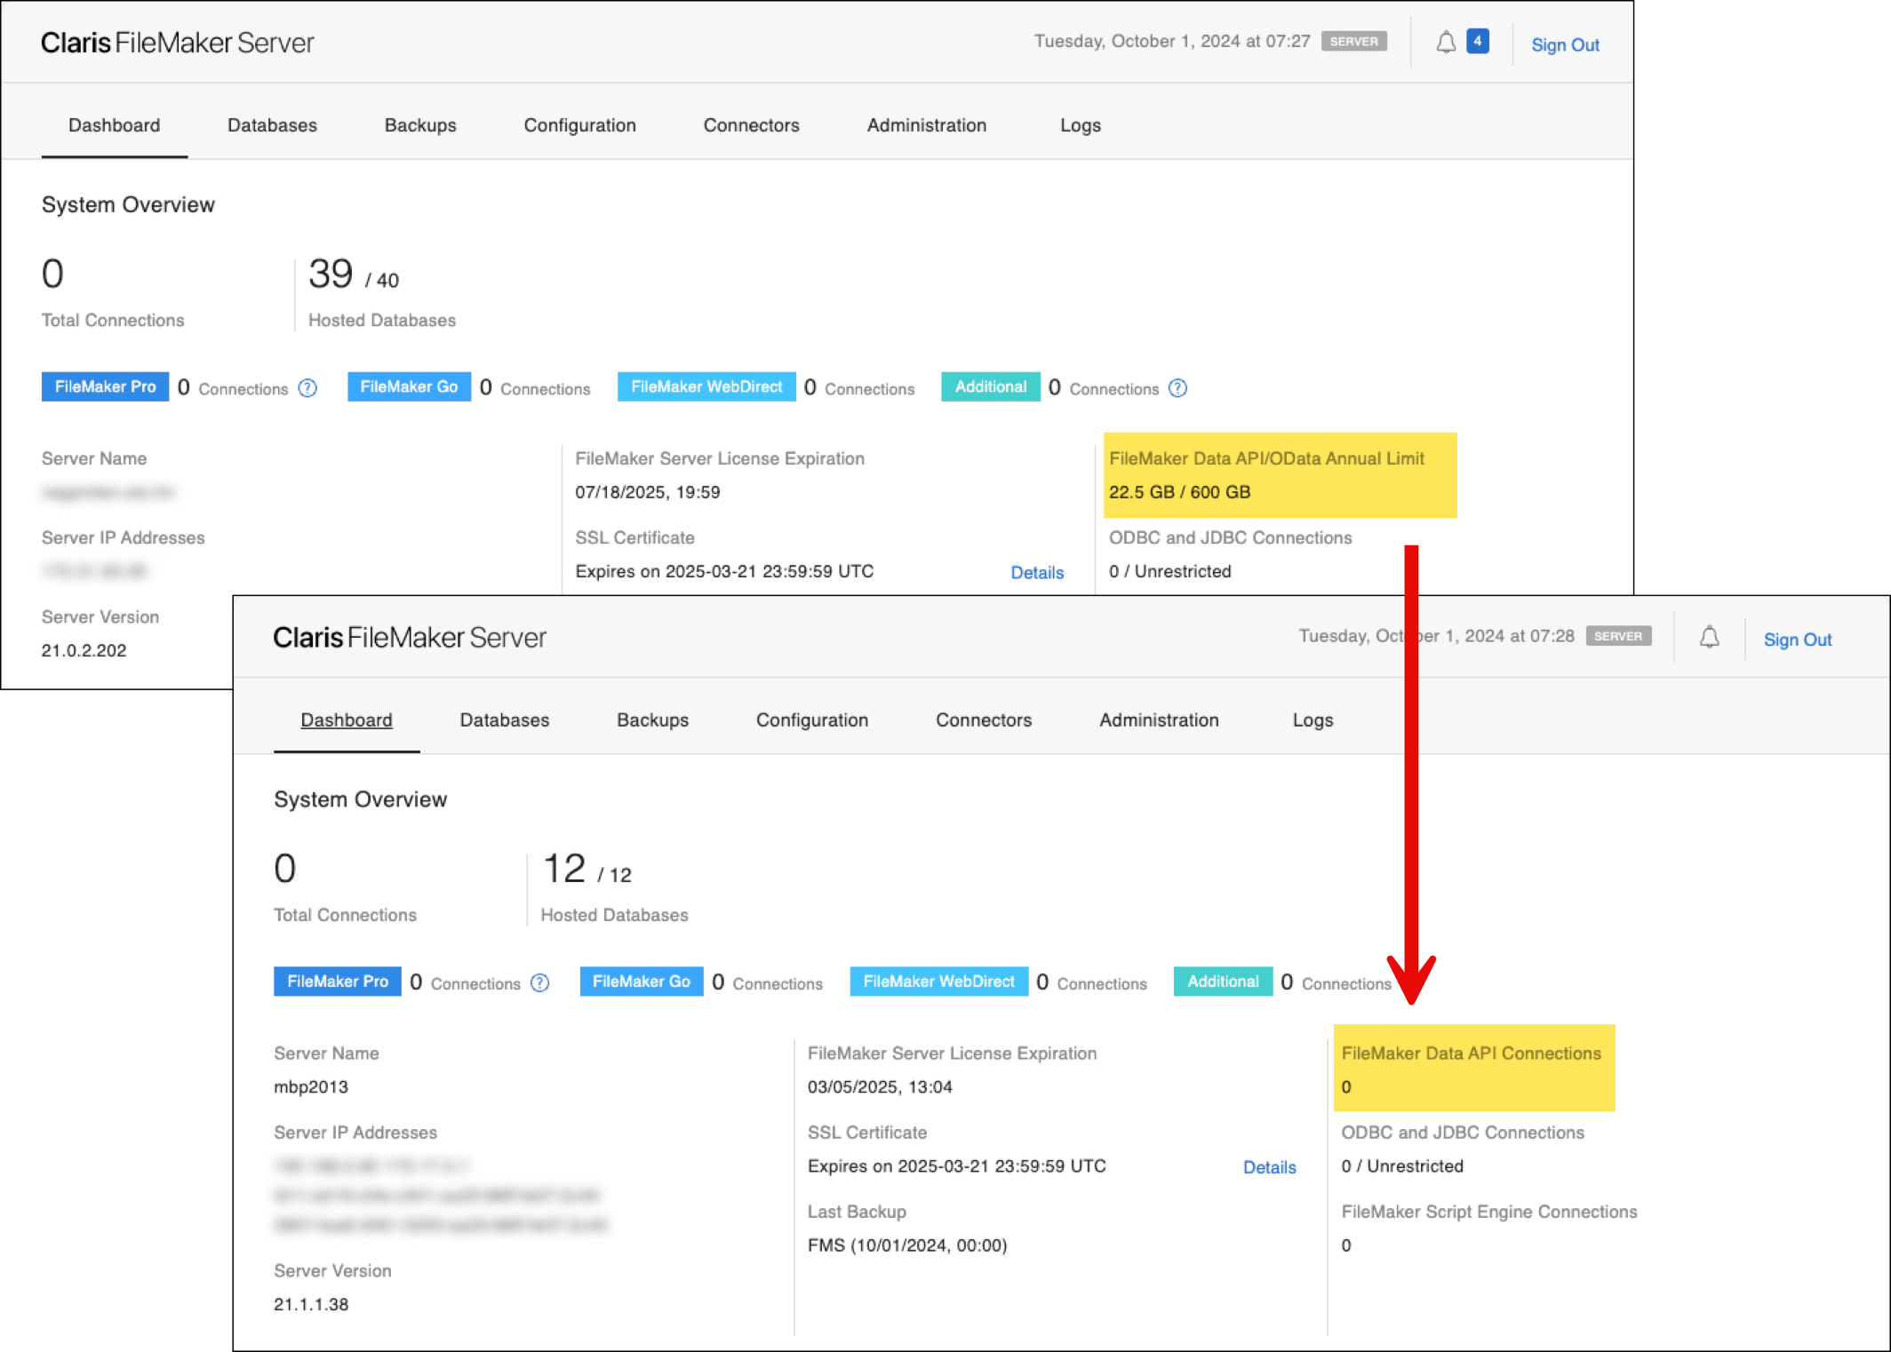Screen dimensions: 1891x1352
Task: Click the license expiration 03/05/2025, 13:04
Action: click(880, 1087)
